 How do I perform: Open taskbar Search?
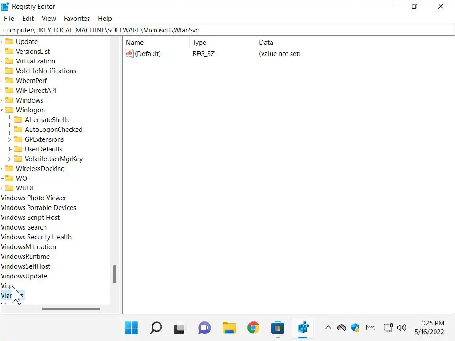pyautogui.click(x=156, y=328)
